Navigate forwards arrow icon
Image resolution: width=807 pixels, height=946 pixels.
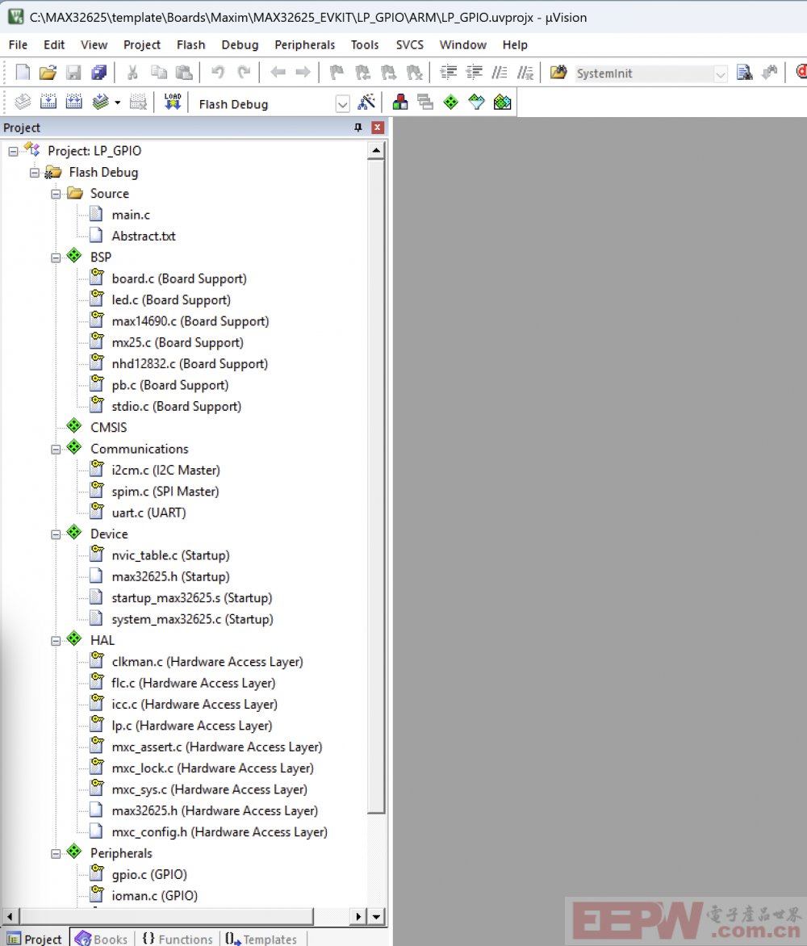pyautogui.click(x=303, y=73)
